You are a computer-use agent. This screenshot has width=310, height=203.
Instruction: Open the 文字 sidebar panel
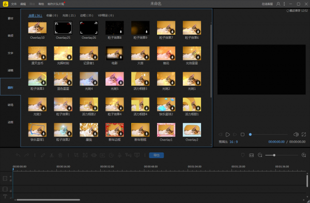[10, 53]
